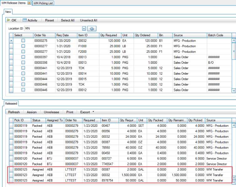Close the WM Release Items tab
Image resolution: width=236 pixels, height=187 pixels.
[x=29, y=3]
